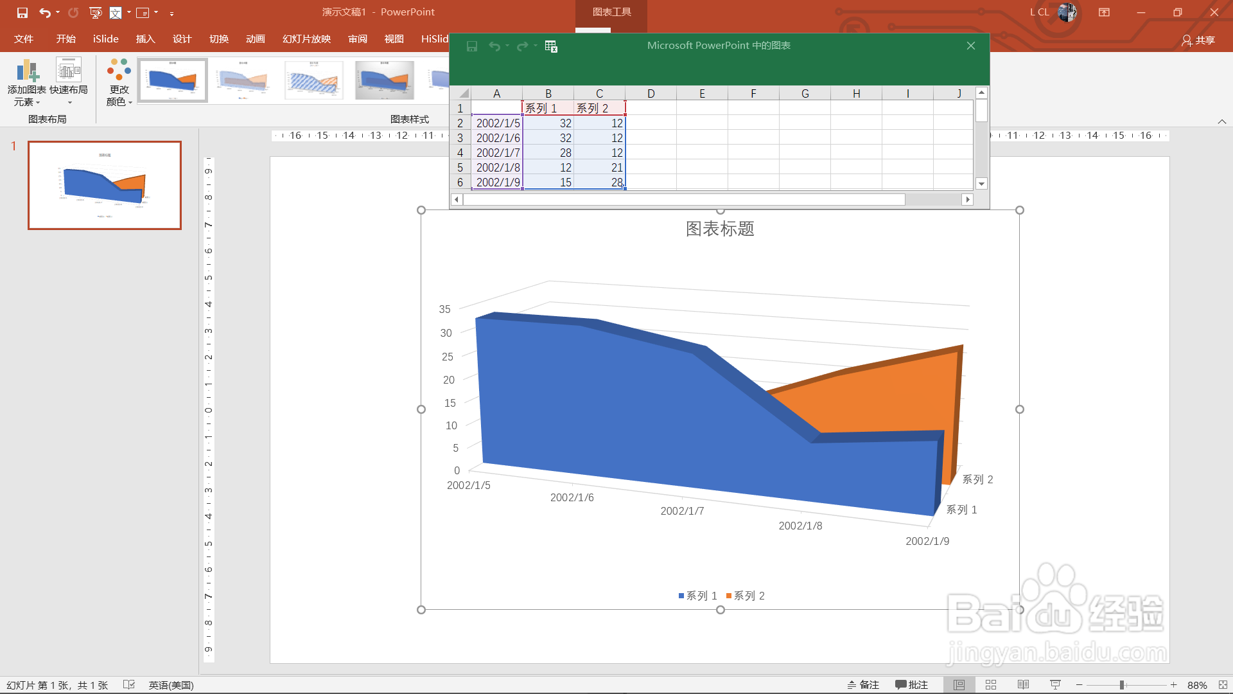Switch to Slide Sorter view
This screenshot has height=694, width=1233.
pyautogui.click(x=991, y=685)
